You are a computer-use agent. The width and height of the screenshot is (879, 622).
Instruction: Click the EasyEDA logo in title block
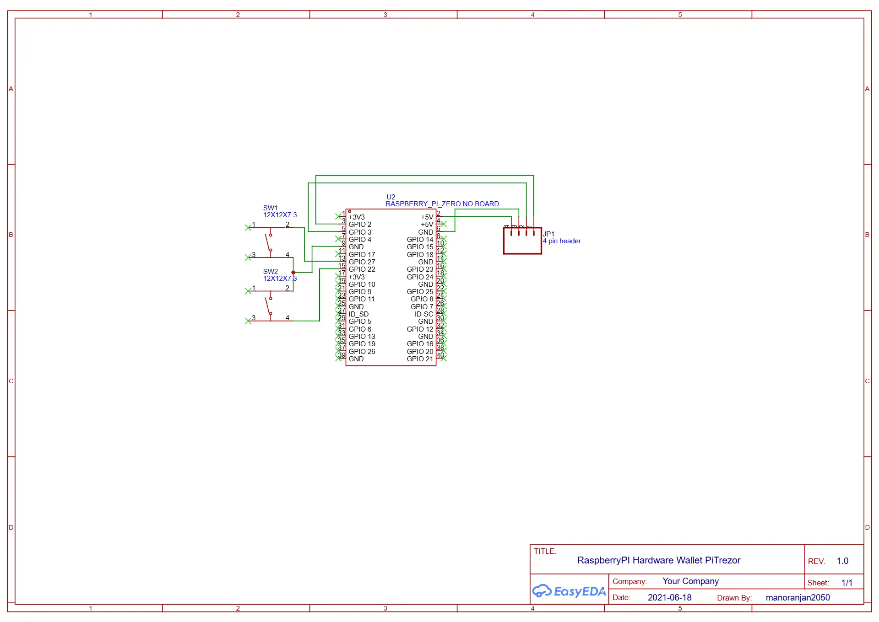[x=569, y=591]
